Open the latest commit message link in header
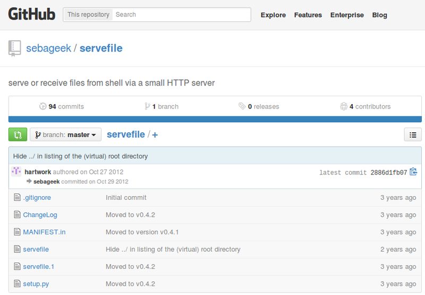 (x=81, y=156)
